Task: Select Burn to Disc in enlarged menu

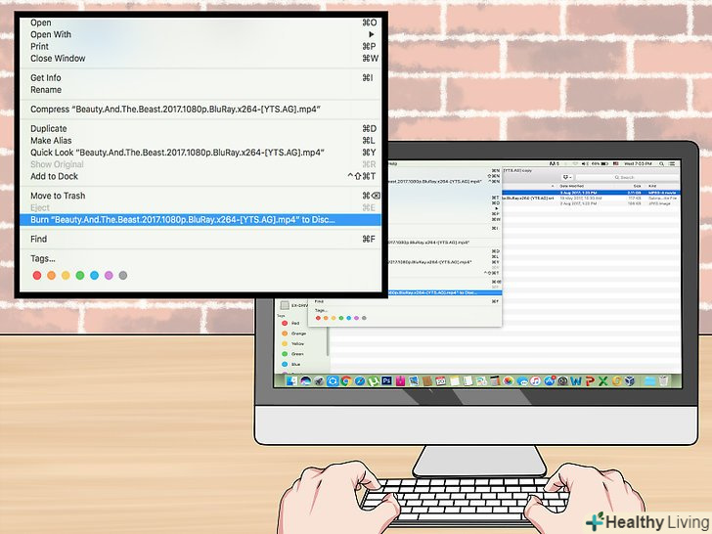Action: [200, 220]
